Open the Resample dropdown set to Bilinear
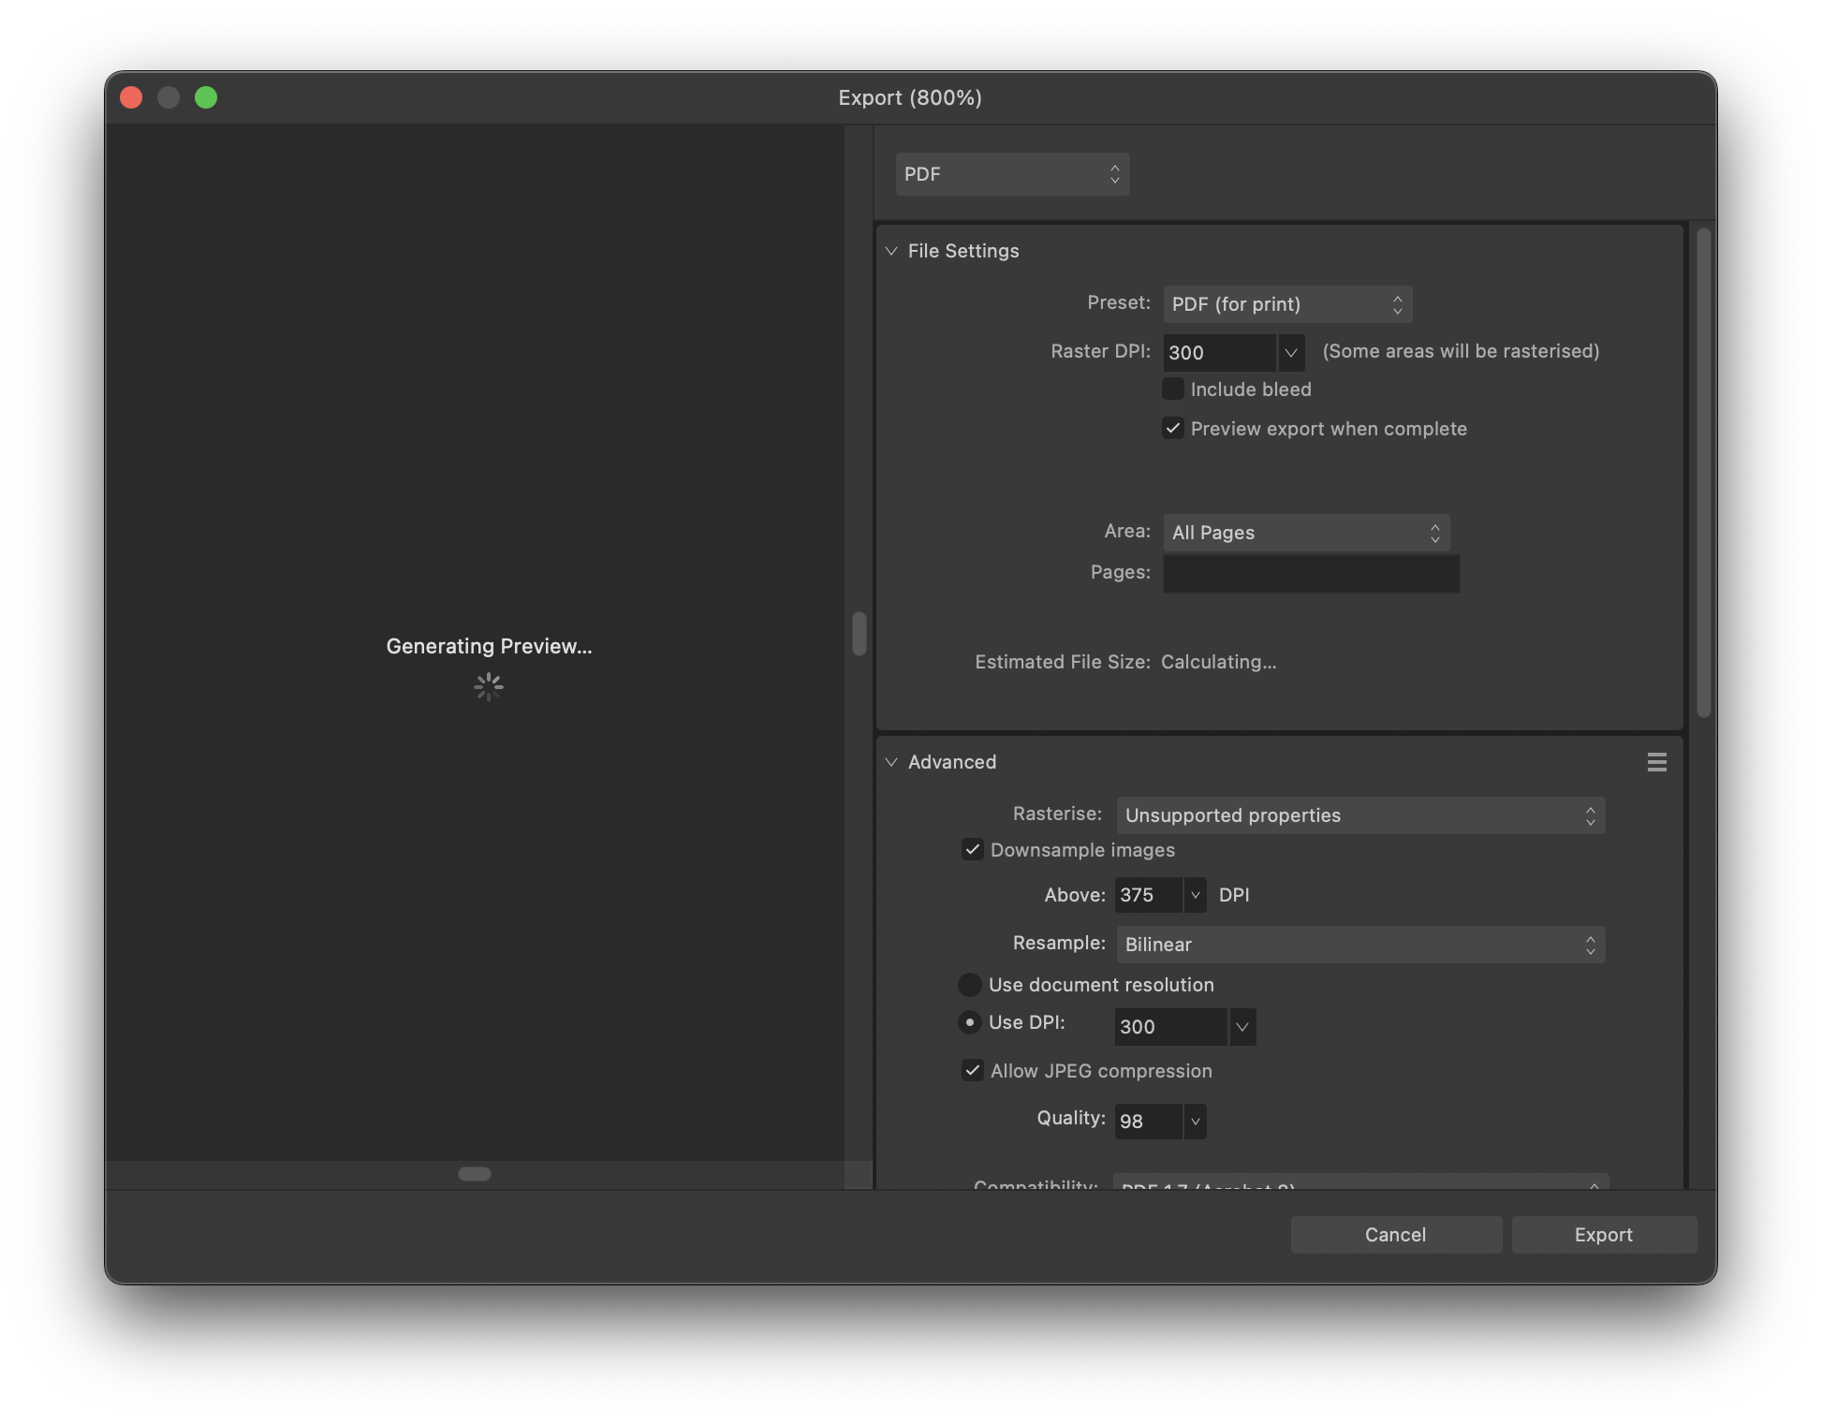This screenshot has height=1423, width=1822. tap(1359, 945)
